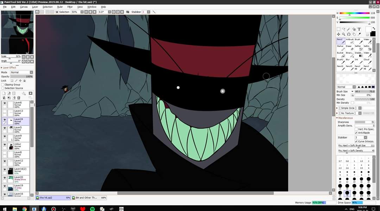380x211 pixels.
Task: Select Layer5 in the layer list
Action: 16,130
